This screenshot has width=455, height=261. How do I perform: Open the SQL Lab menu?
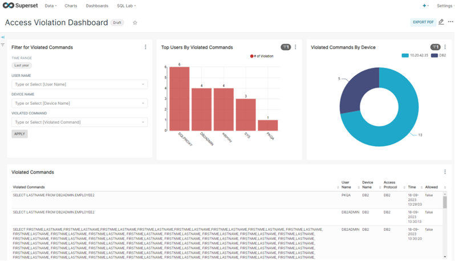pyautogui.click(x=127, y=6)
